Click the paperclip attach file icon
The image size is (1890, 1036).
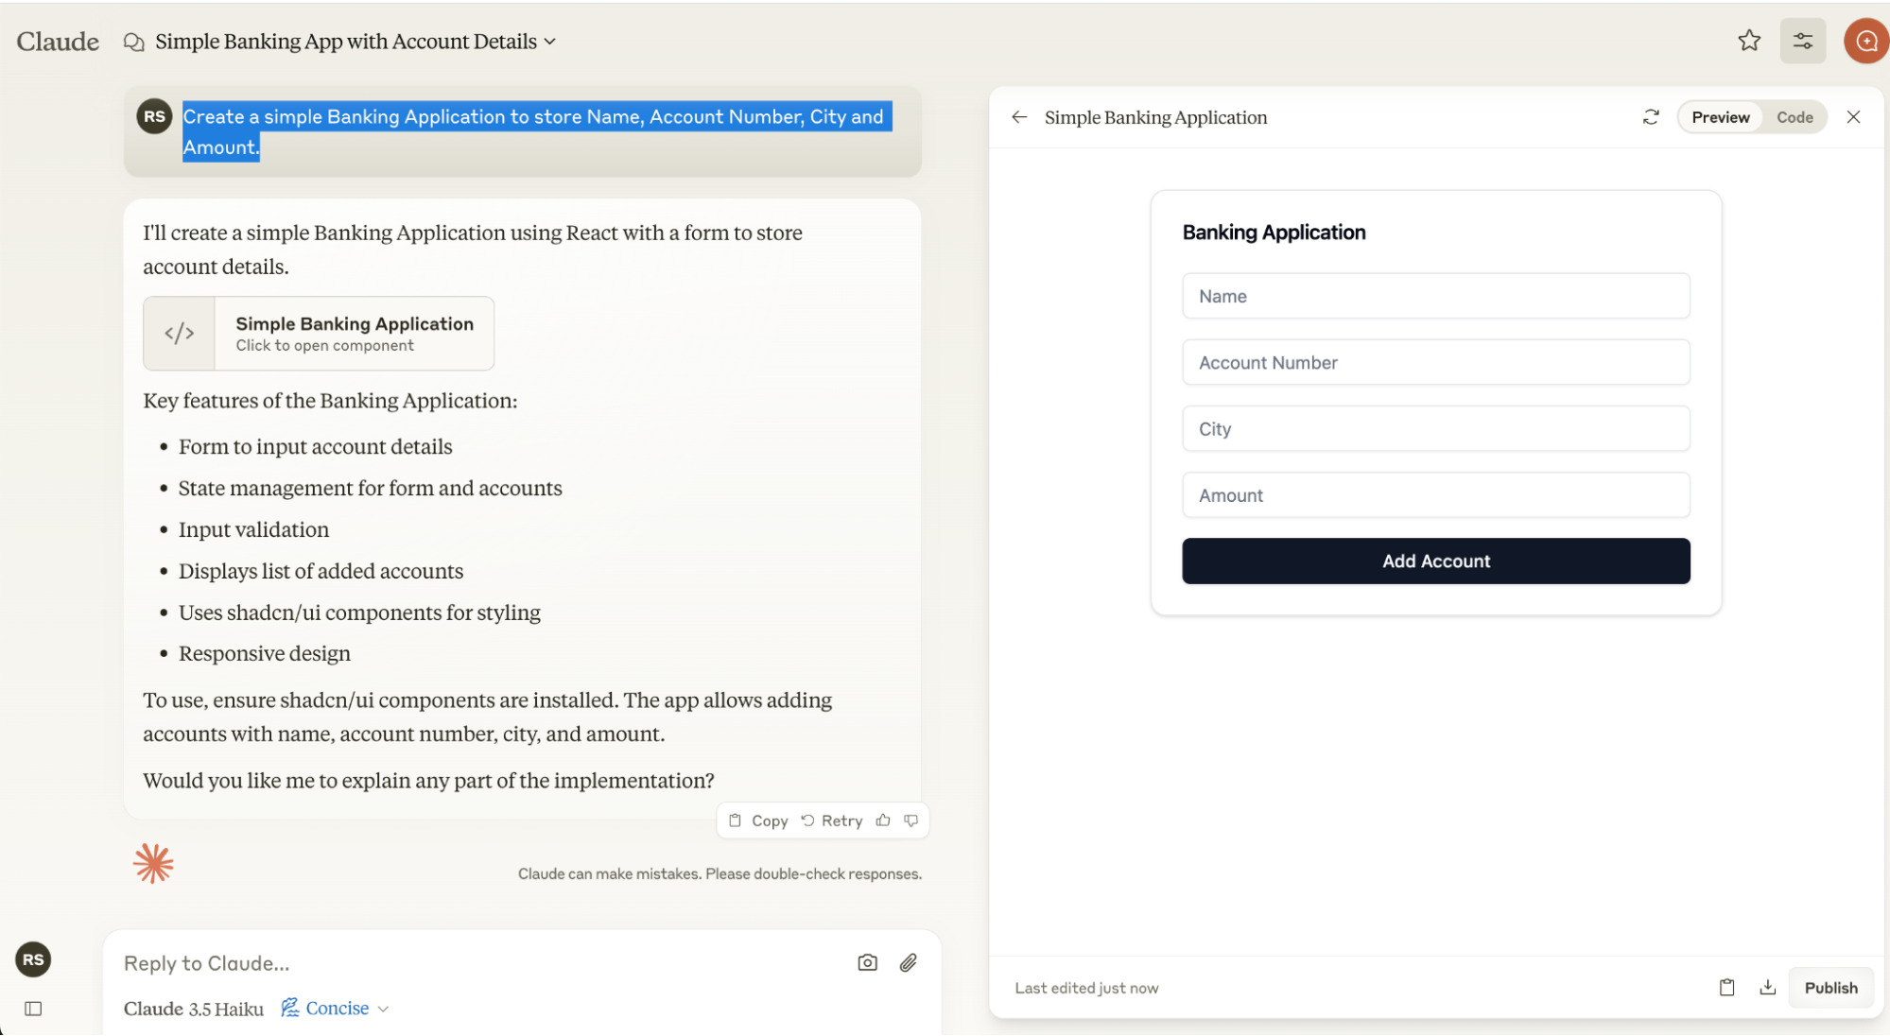tap(908, 962)
